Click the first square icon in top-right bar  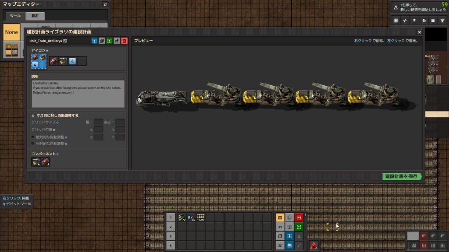click(396, 21)
